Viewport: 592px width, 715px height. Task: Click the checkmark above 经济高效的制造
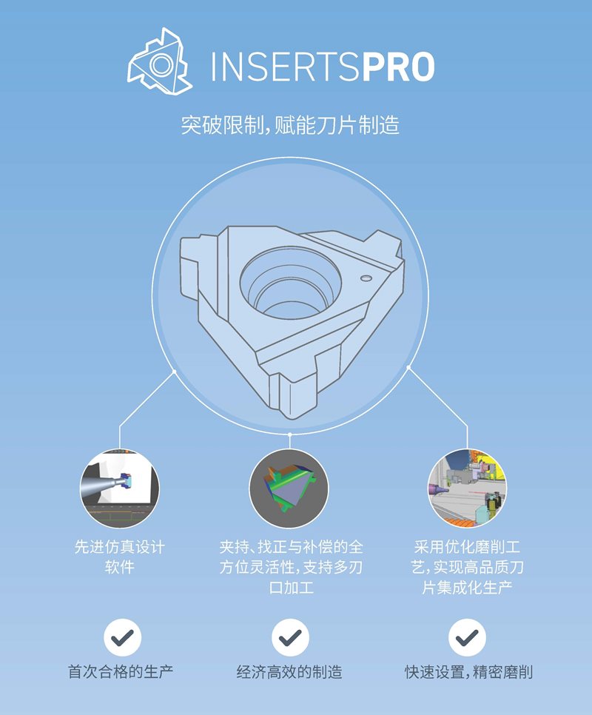[290, 637]
